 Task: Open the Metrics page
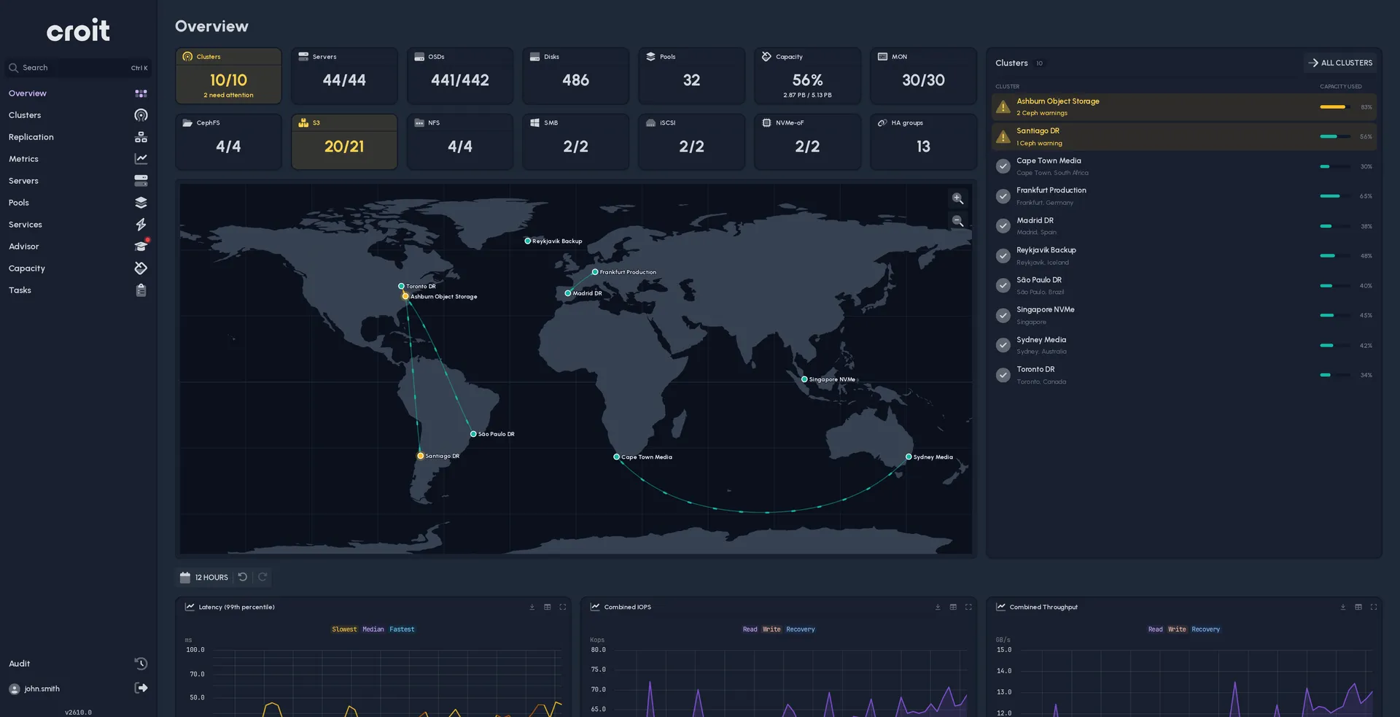pos(77,159)
